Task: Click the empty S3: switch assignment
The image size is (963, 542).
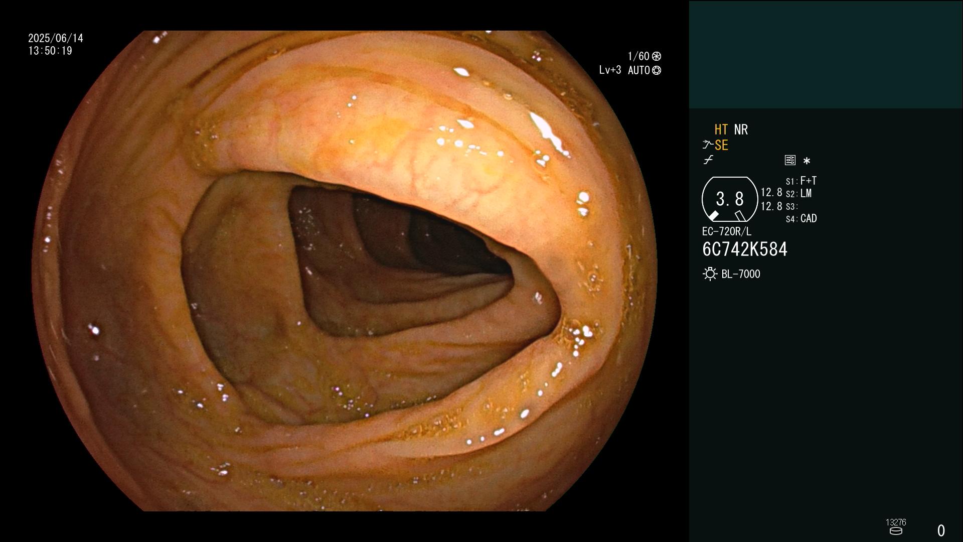Action: (791, 206)
